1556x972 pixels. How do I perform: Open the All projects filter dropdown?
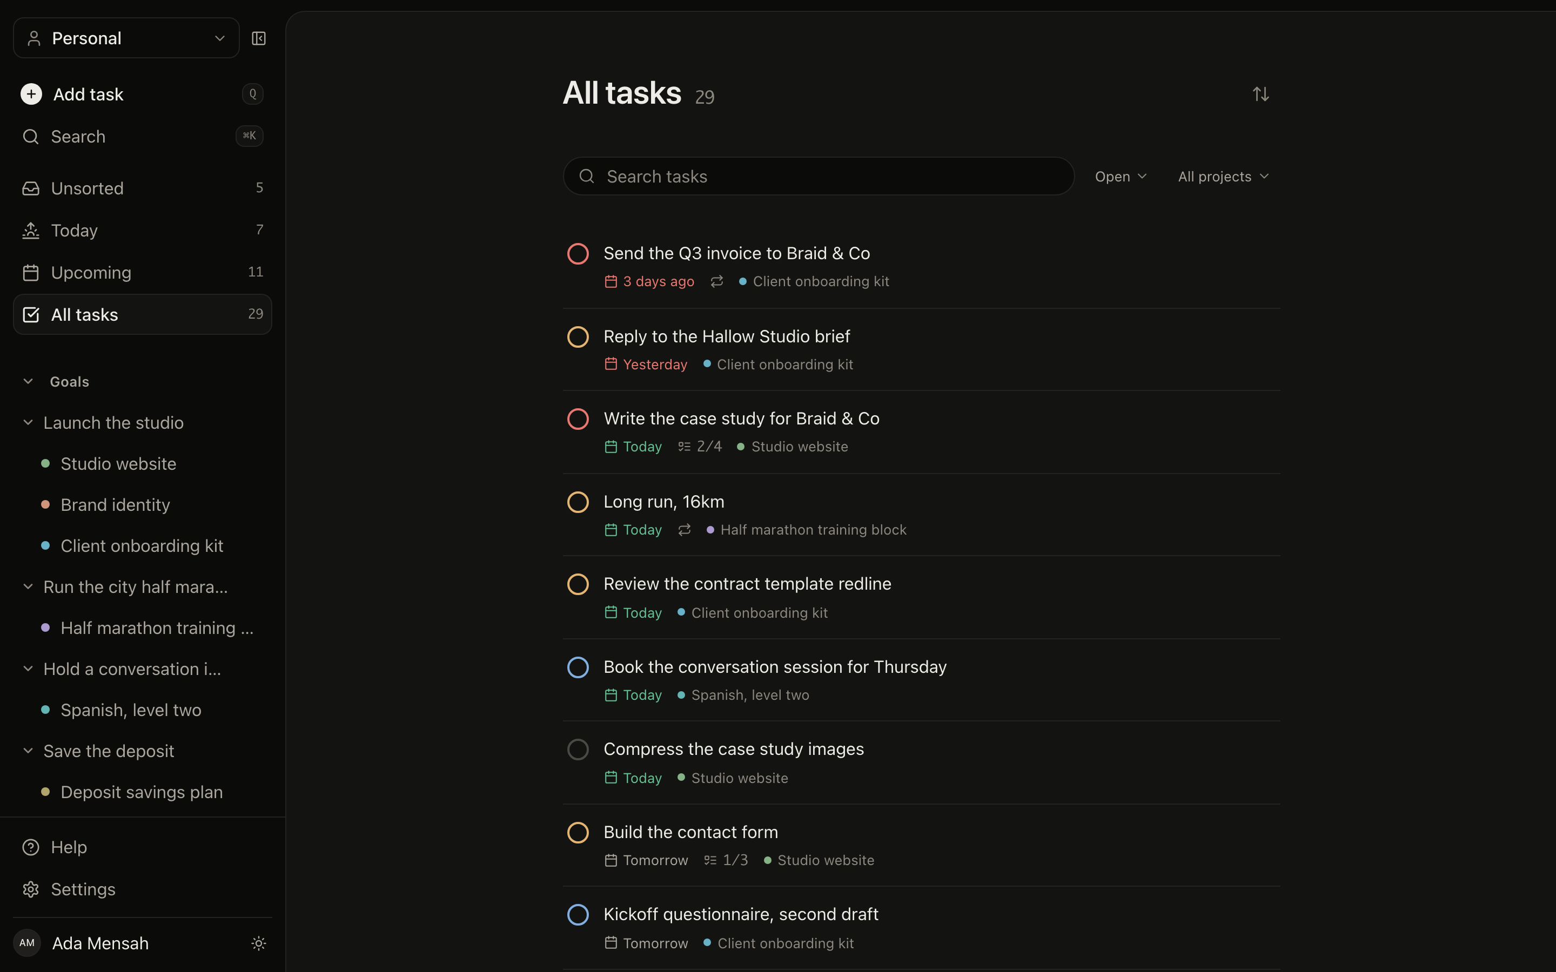(x=1224, y=177)
